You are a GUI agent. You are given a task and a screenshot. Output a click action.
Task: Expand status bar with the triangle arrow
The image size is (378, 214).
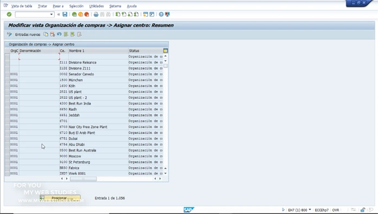click(x=283, y=210)
